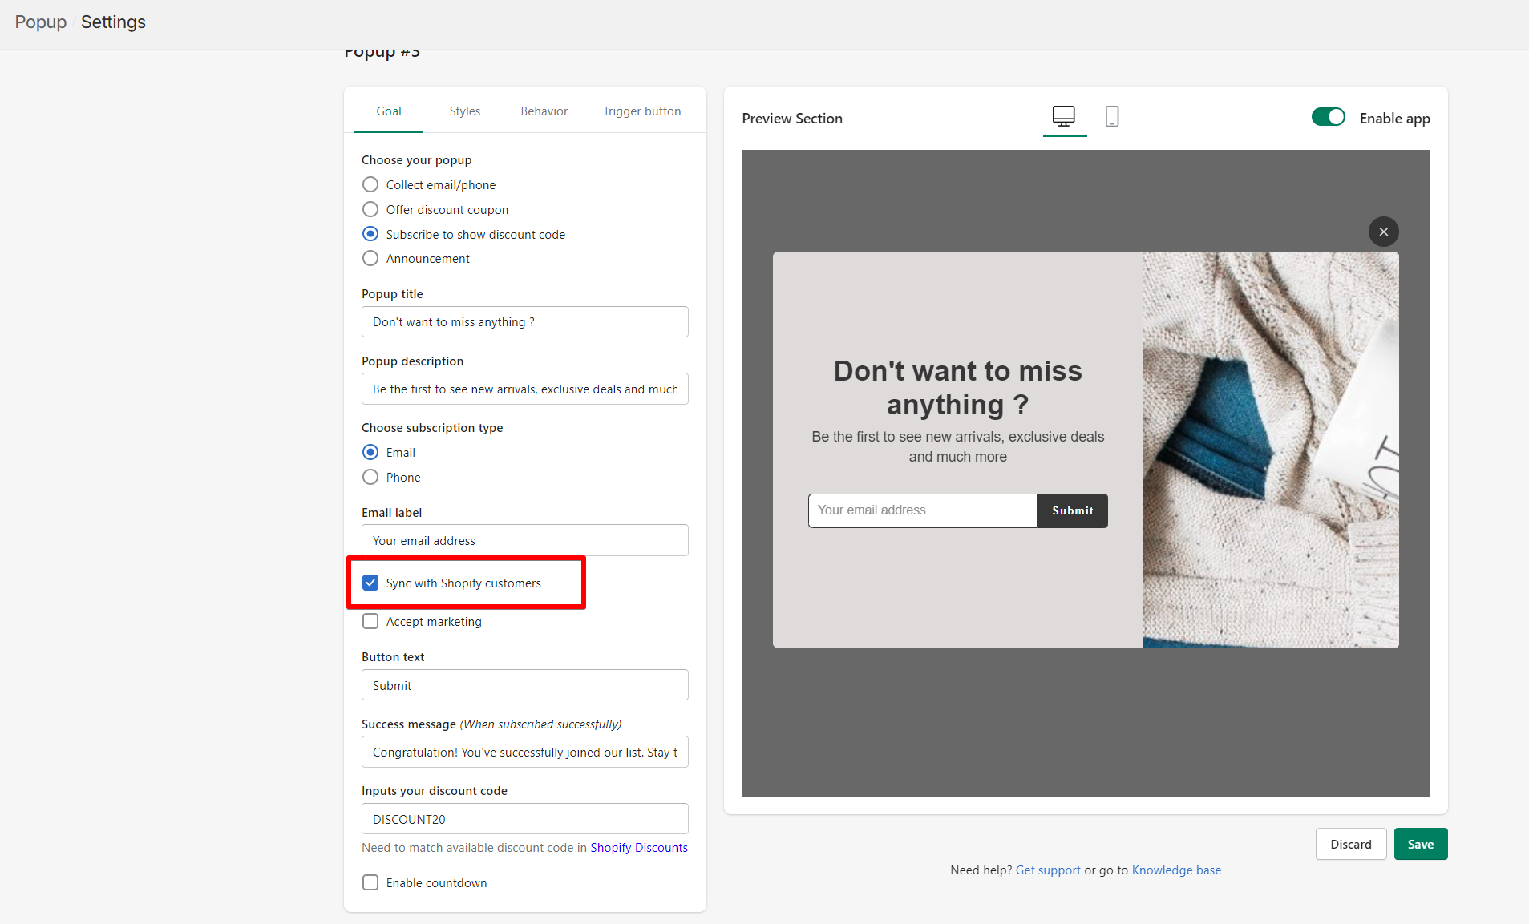Select Subscribe to show discount code
Image resolution: width=1529 pixels, height=924 pixels.
(x=370, y=234)
